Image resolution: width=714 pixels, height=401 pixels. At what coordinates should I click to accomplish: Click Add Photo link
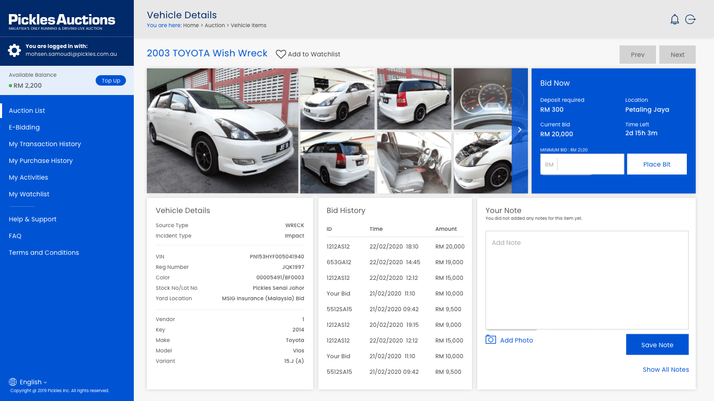click(x=516, y=340)
